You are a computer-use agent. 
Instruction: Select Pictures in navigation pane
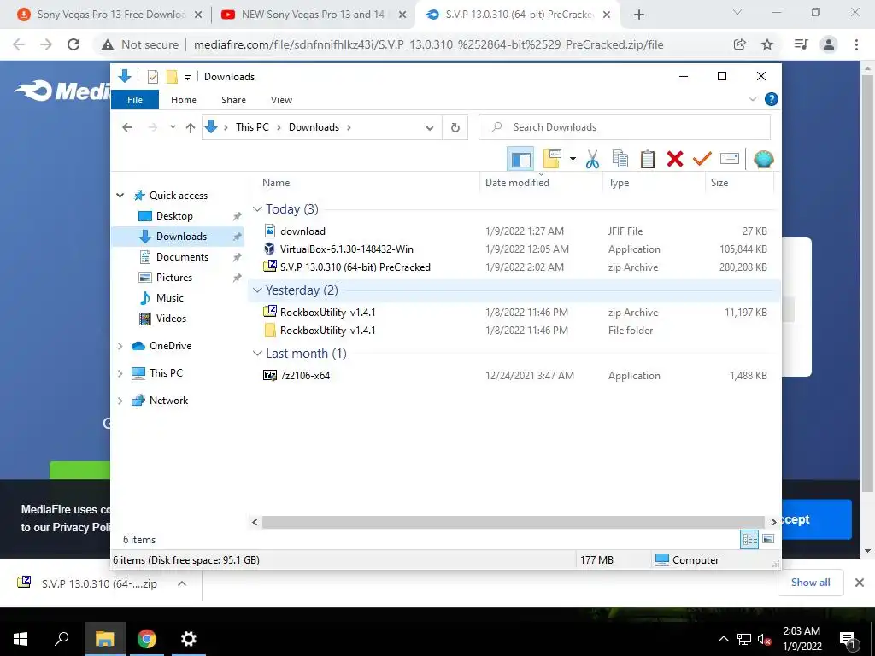173,278
